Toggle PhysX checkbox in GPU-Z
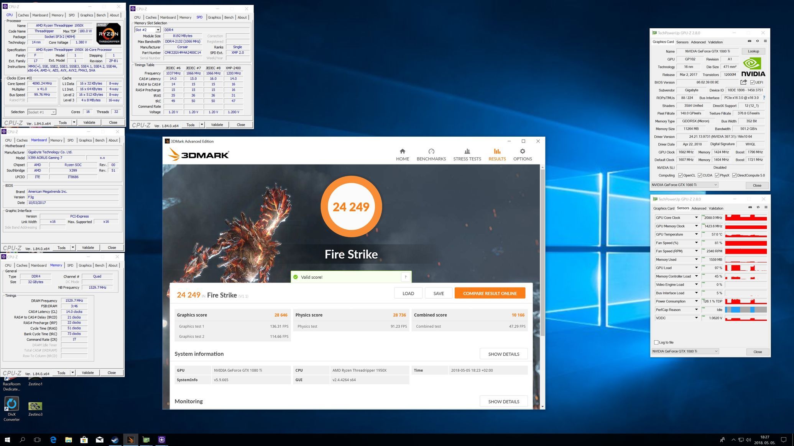This screenshot has height=446, width=794. click(717, 175)
